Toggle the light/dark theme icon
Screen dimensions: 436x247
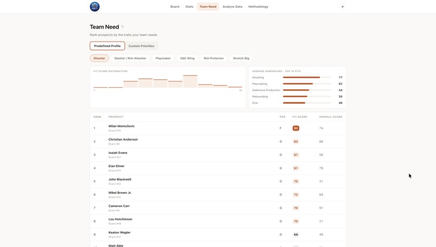coord(342,6)
